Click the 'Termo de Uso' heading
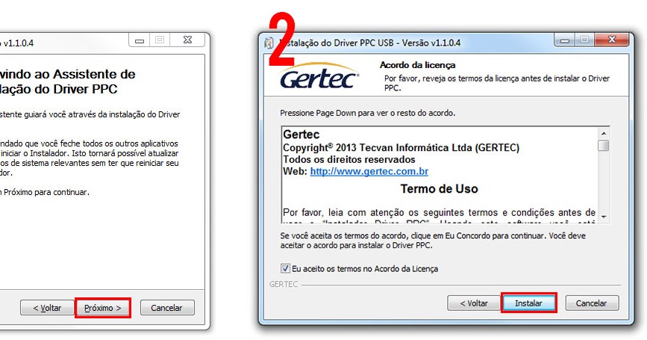Screen dimensions: 647x340 coord(439,189)
